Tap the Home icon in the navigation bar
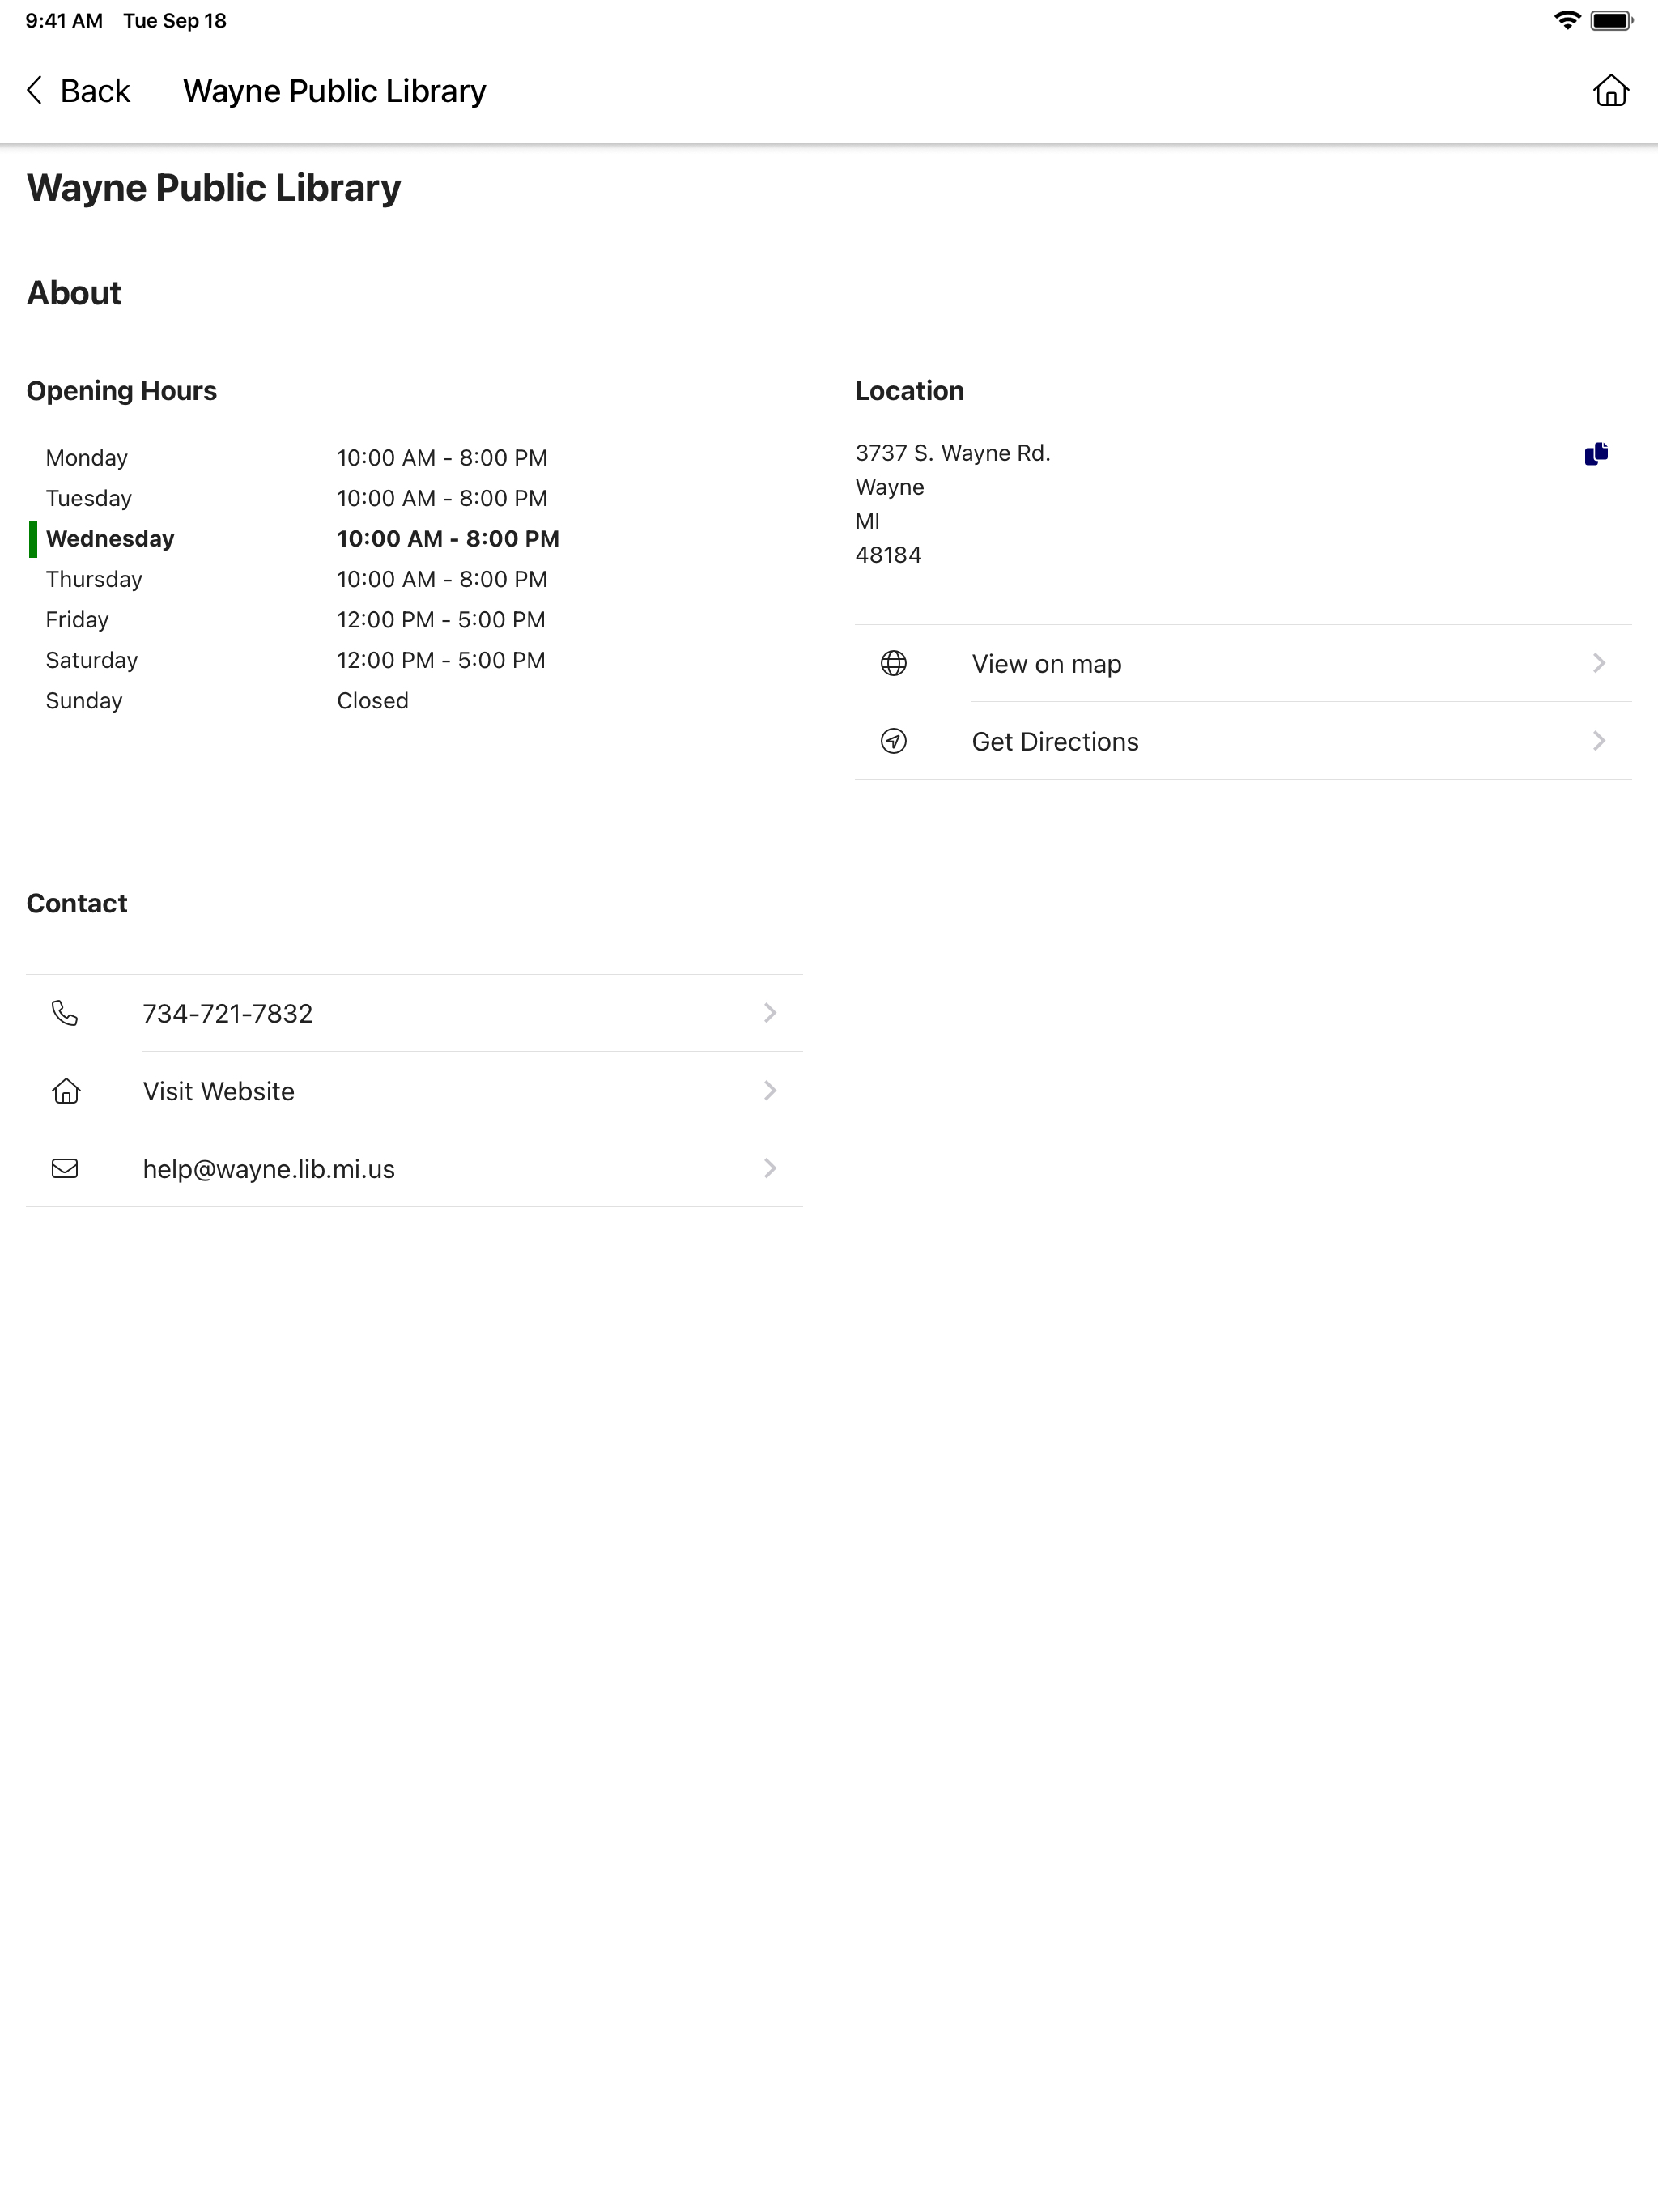Screen dimensions: 1658x2212 1610,90
